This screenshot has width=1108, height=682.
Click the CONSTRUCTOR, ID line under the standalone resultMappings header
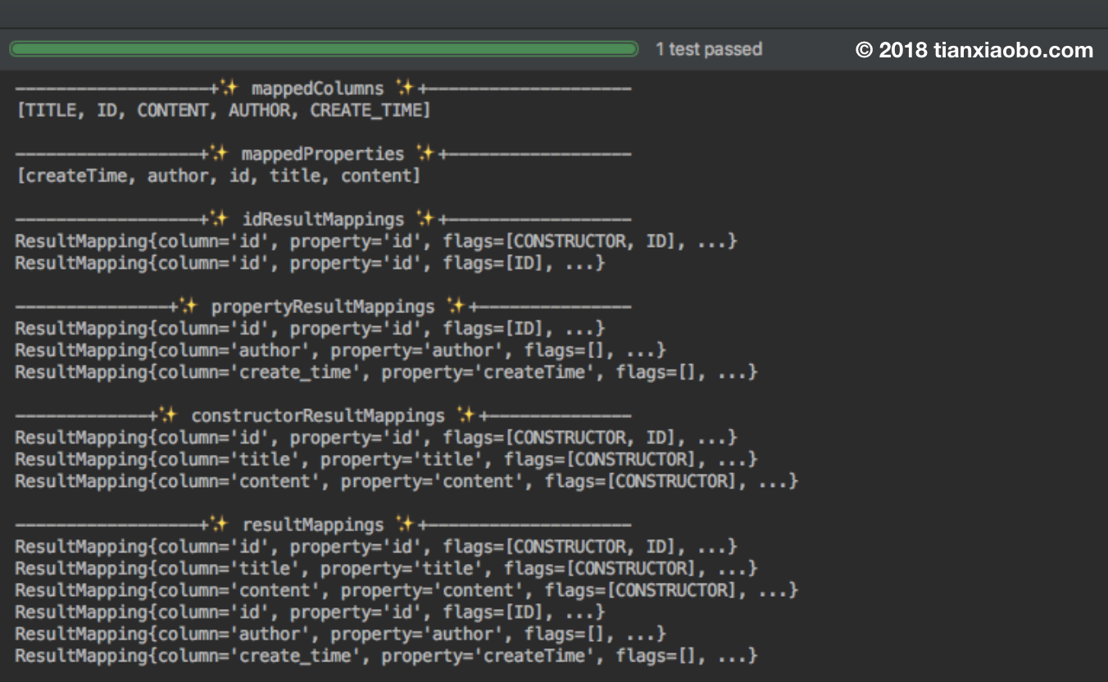click(376, 547)
